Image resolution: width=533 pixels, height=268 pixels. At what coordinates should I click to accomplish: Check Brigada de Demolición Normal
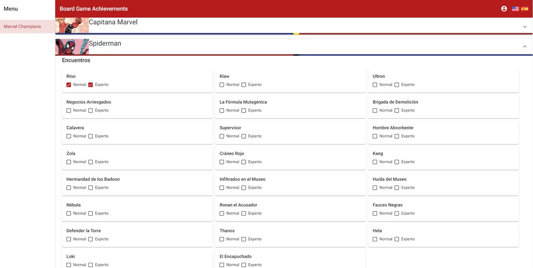click(x=375, y=110)
